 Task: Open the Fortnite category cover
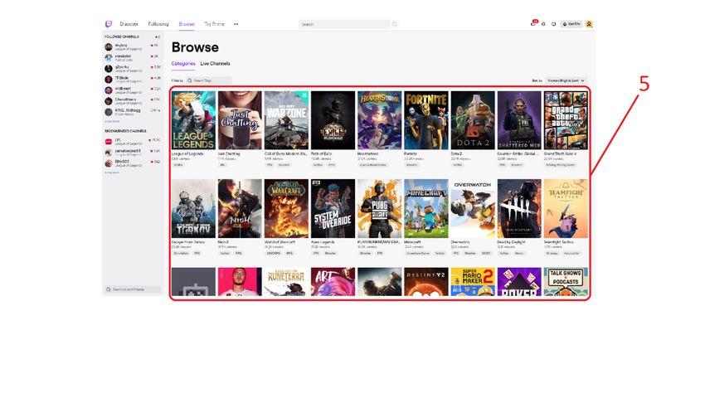click(426, 120)
